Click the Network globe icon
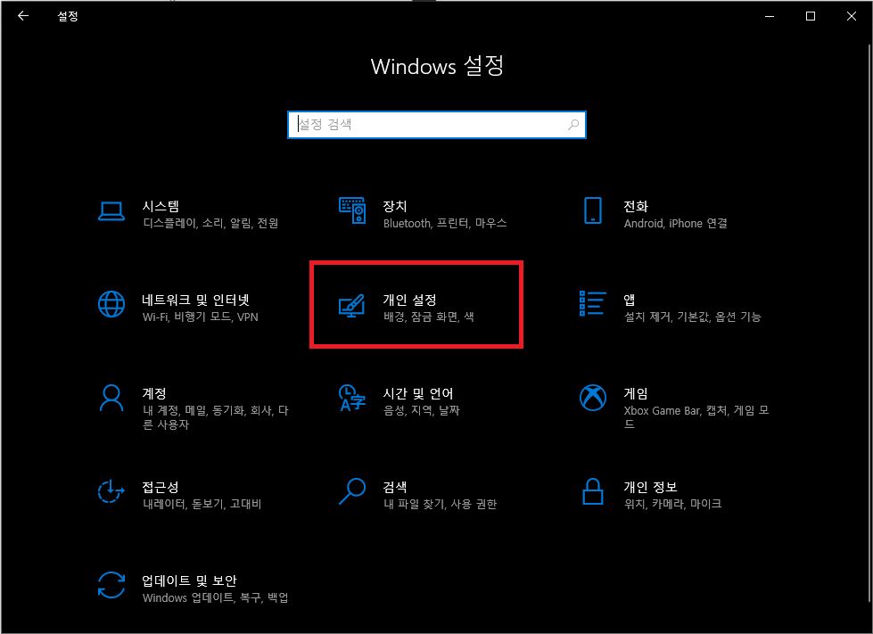Image resolution: width=873 pixels, height=634 pixels. pyautogui.click(x=111, y=304)
